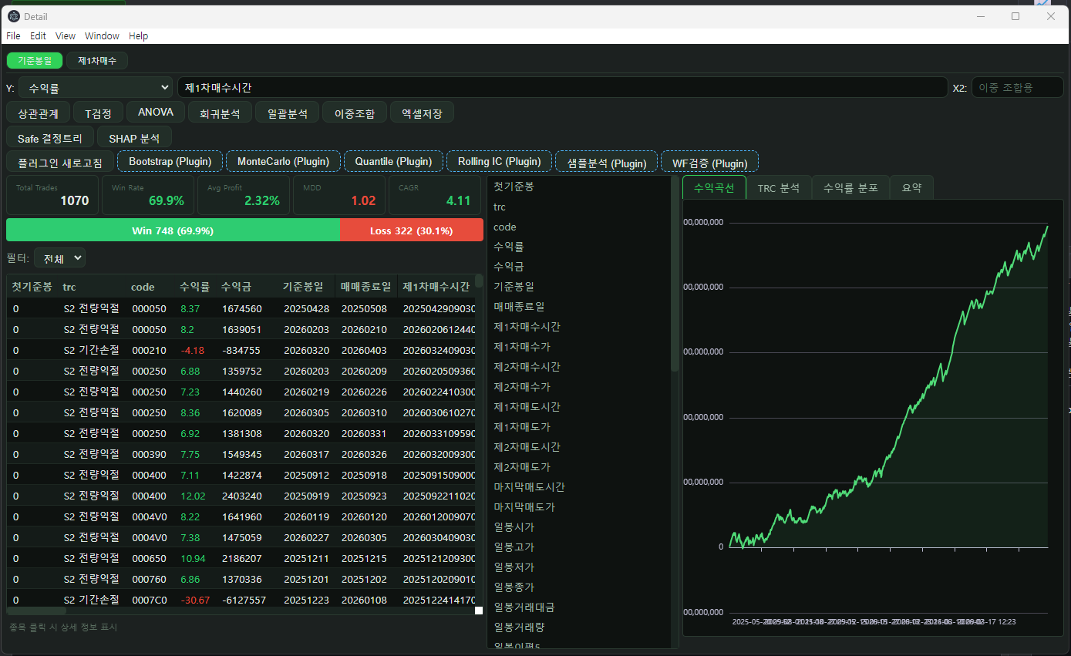Focus the X2 이중 조합용 input field
Screen dimensions: 1071x656
(x=1017, y=88)
